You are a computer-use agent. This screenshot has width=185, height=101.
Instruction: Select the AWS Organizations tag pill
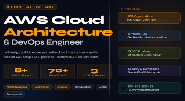17,87
